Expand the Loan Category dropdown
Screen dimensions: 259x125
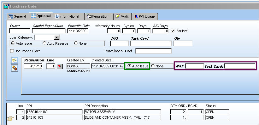[x=57, y=37]
